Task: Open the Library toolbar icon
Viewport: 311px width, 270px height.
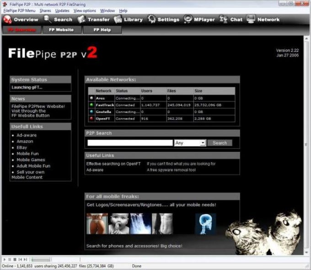Action: 118,19
